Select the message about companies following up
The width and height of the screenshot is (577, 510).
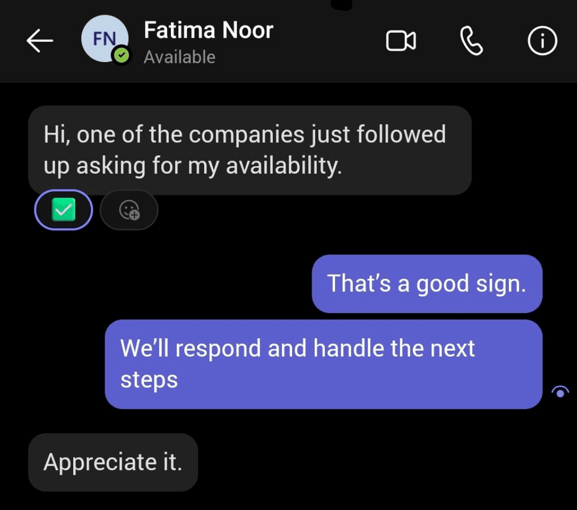pos(249,150)
